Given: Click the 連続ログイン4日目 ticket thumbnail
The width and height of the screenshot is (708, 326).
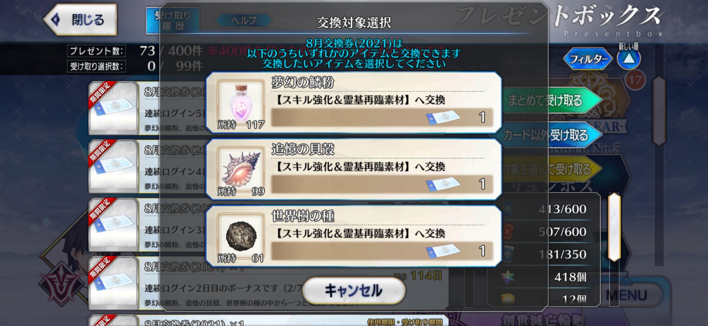Looking at the screenshot, I should pyautogui.click(x=113, y=166).
